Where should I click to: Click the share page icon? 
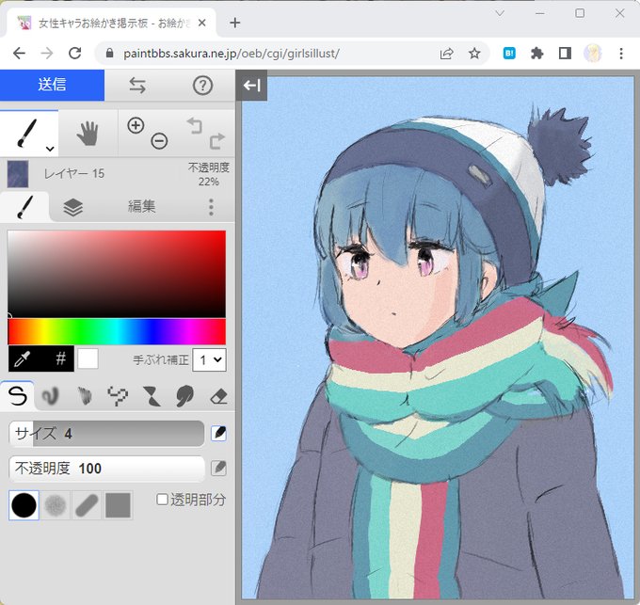coord(446,54)
